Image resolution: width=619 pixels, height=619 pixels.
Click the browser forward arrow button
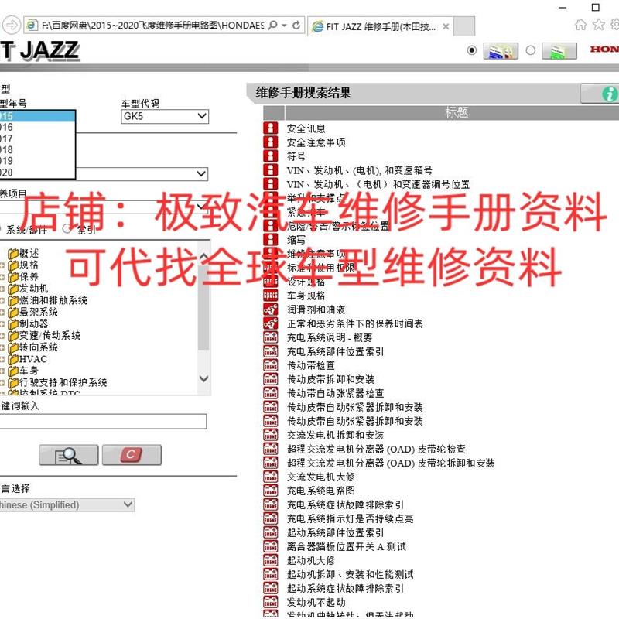point(12,26)
